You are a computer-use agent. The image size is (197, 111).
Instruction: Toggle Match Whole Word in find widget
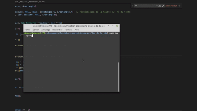[x=160, y=6]
